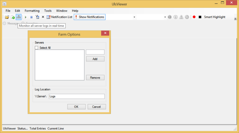
Task: Click the Add server button
Action: click(x=95, y=59)
